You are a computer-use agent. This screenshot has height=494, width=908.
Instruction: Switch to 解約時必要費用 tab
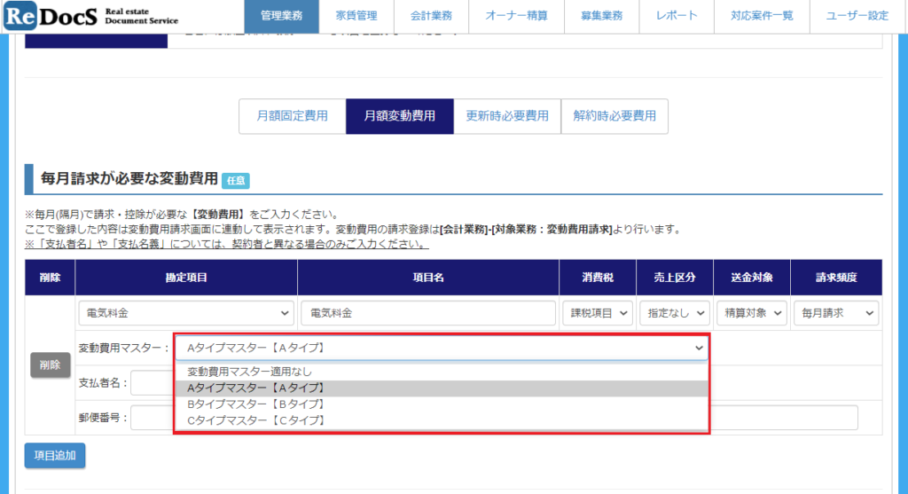click(614, 116)
